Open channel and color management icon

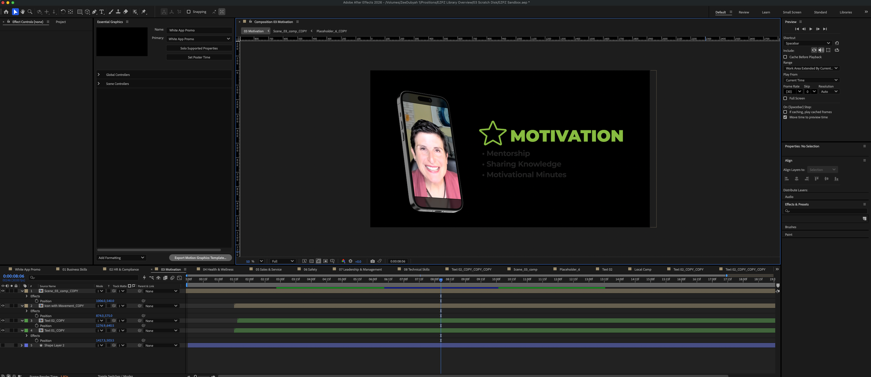[343, 261]
